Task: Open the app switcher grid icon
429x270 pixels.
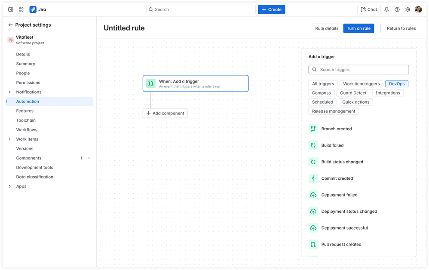Action: pyautogui.click(x=21, y=9)
